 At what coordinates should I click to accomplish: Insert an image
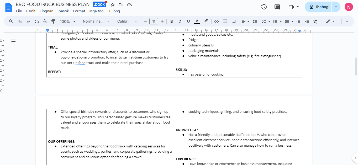[x=233, y=22]
